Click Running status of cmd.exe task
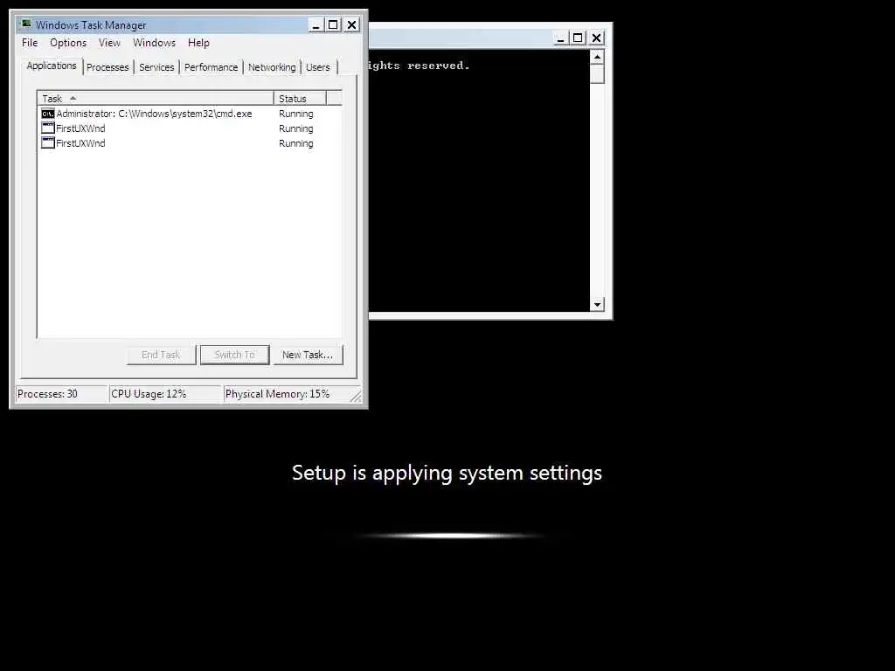Image resolution: width=895 pixels, height=671 pixels. point(295,114)
